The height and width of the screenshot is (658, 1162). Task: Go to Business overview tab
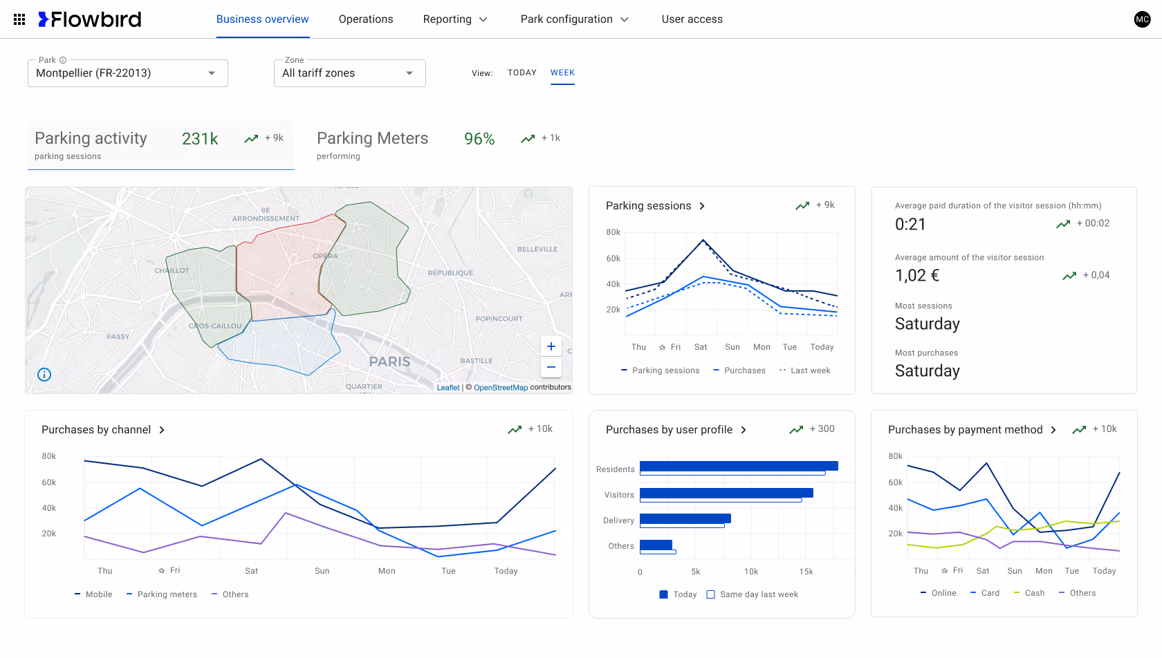[x=263, y=19]
